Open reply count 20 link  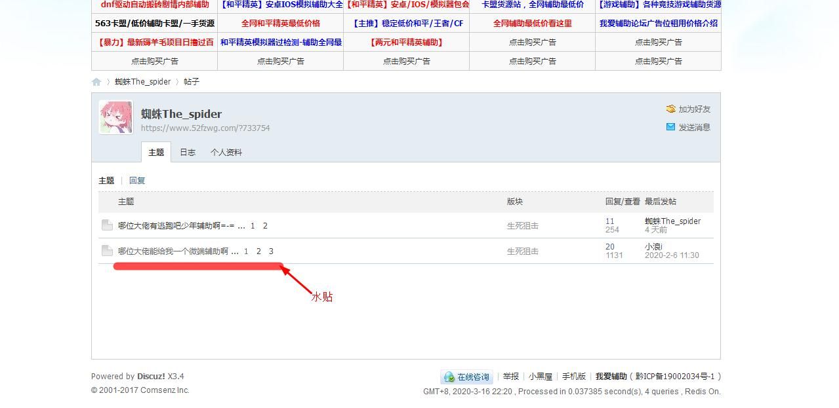pos(610,247)
